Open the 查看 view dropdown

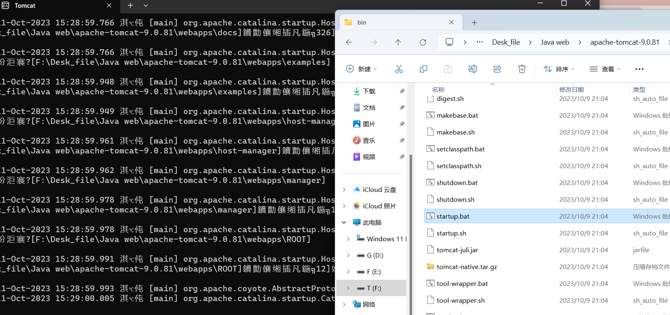(x=605, y=69)
